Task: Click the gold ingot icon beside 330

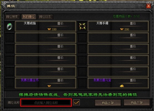Action: tap(49, 29)
